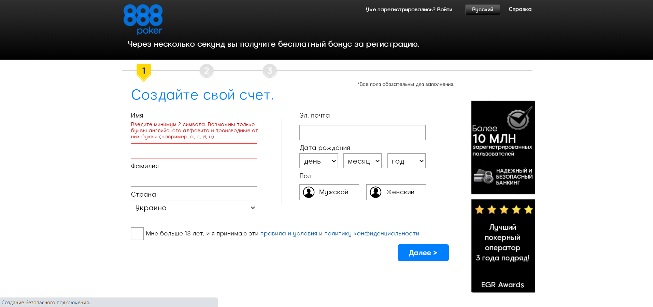Screen dimensions: 653x307
Task: Expand the Страна country dropdown
Action: [194, 208]
